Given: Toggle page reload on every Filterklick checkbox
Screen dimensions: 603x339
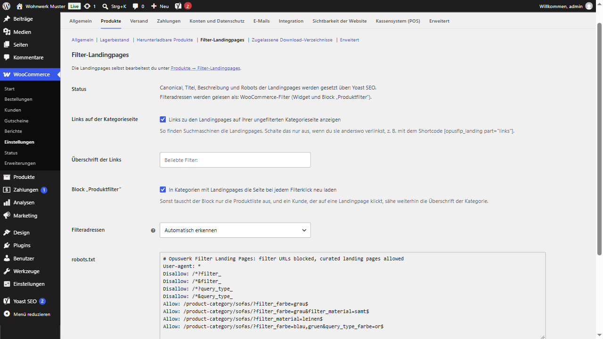Looking at the screenshot, I should tap(163, 190).
